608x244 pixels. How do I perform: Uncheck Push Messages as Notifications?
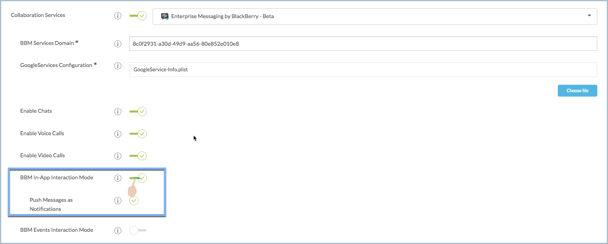pos(134,201)
